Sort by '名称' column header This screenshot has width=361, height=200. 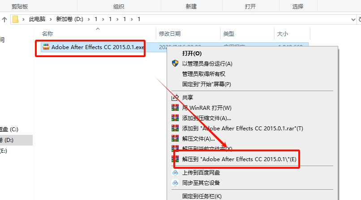tap(47, 34)
